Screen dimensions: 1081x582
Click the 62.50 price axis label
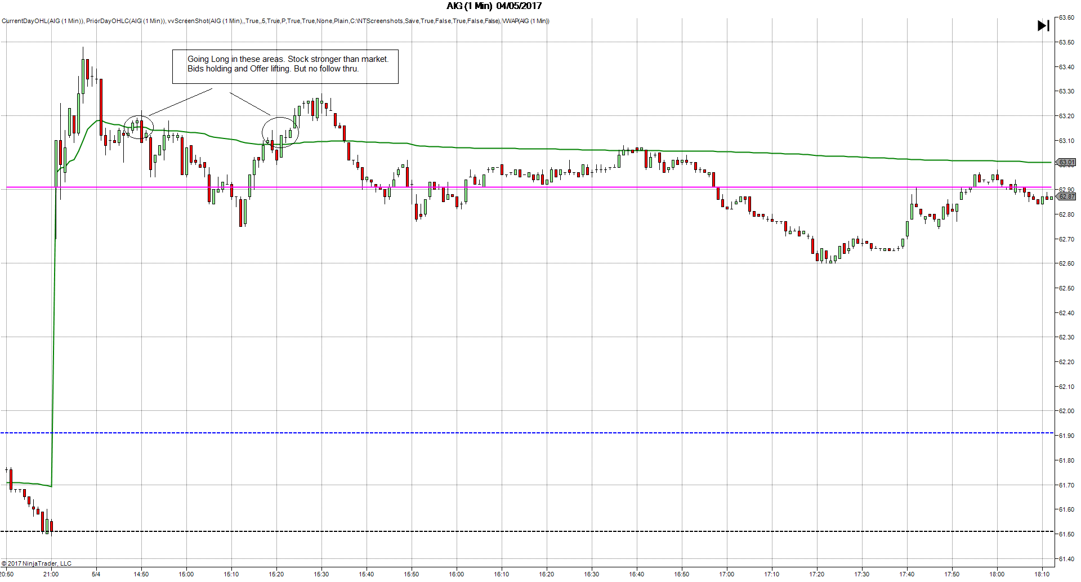pyautogui.click(x=1066, y=288)
